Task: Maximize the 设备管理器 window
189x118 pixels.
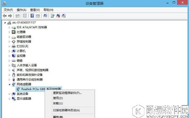Action: 174,3
